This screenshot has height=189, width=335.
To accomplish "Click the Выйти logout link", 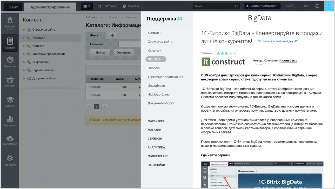I will (x=290, y=6).
